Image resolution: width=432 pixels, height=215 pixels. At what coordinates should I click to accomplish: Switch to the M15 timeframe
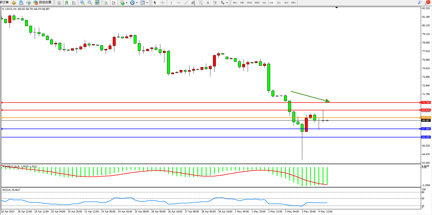[250, 3]
